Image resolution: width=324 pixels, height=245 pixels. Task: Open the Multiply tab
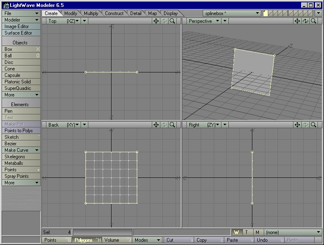[91, 13]
